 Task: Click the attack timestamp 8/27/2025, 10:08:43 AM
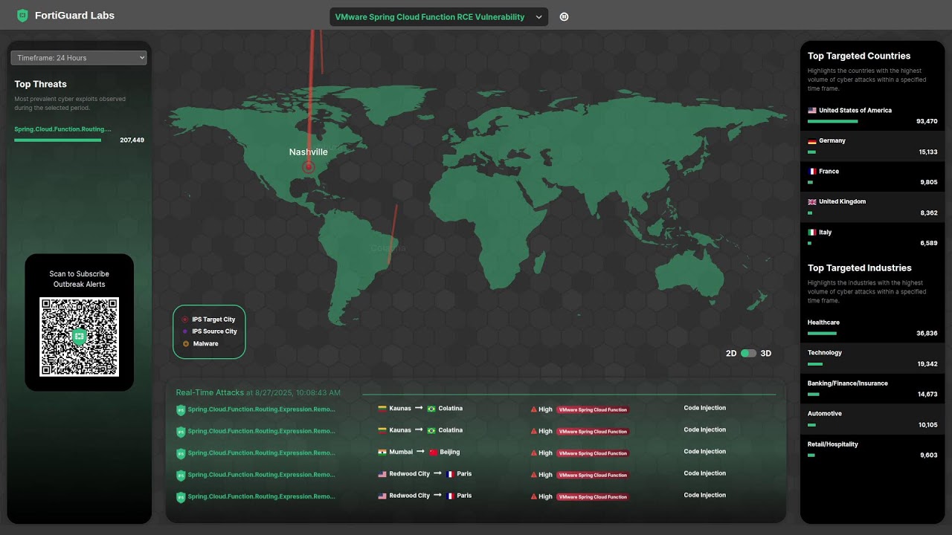tap(298, 392)
